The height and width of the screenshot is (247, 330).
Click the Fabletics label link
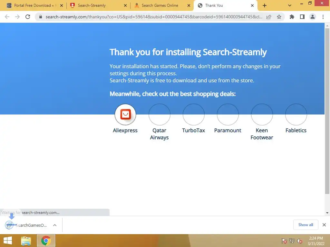(x=296, y=131)
